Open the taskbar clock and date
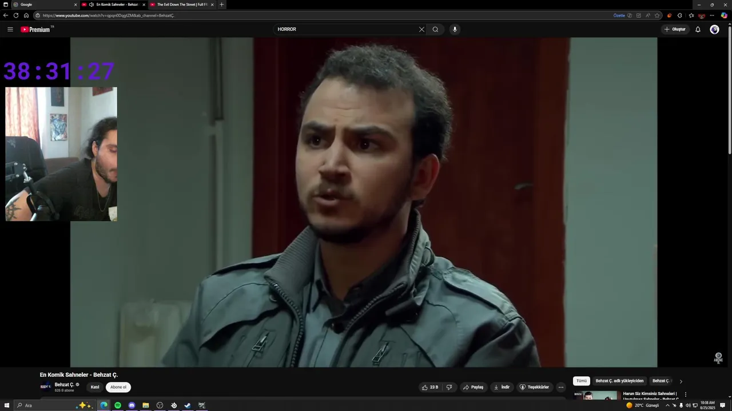Screen dimensions: 732x411 pyautogui.click(x=707, y=405)
